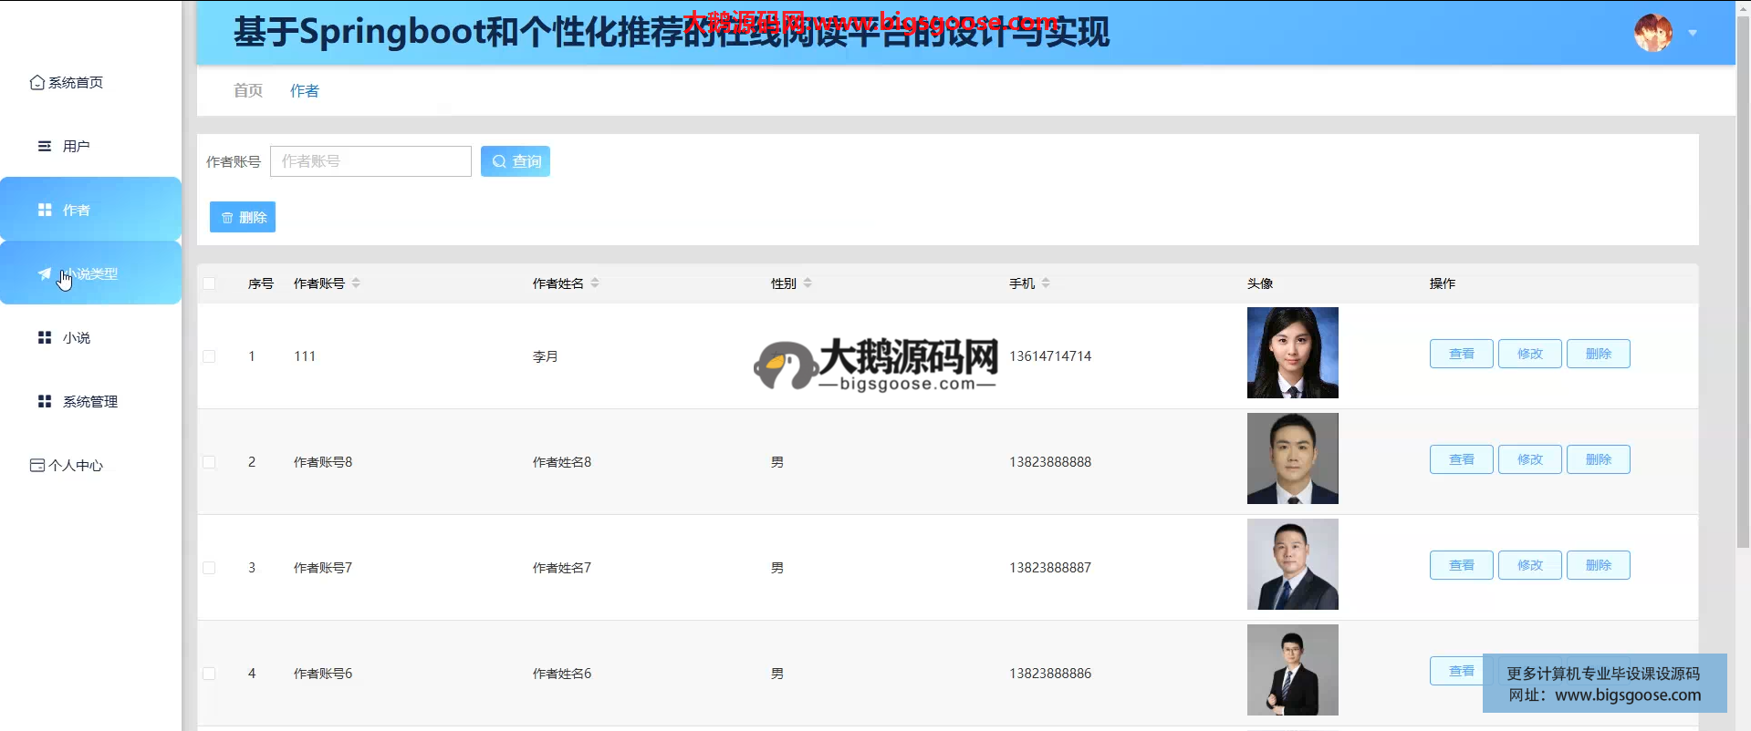Click the home icon beside 系统首页
The image size is (1751, 731).
pyautogui.click(x=36, y=83)
